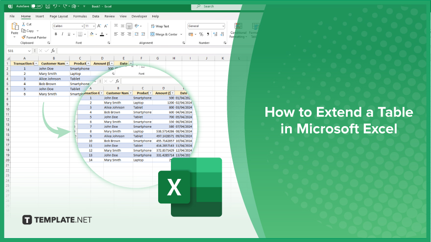The width and height of the screenshot is (431, 242).
Task: Open the Merge & Center dropdown arrow
Action: click(x=181, y=34)
